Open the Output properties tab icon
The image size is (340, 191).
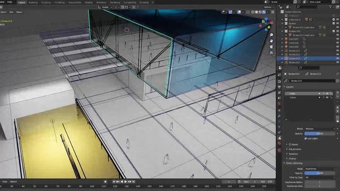click(x=279, y=87)
